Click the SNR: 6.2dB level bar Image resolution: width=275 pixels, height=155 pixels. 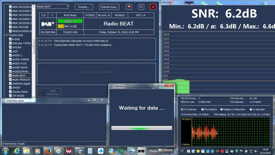pyautogui.click(x=70, y=26)
